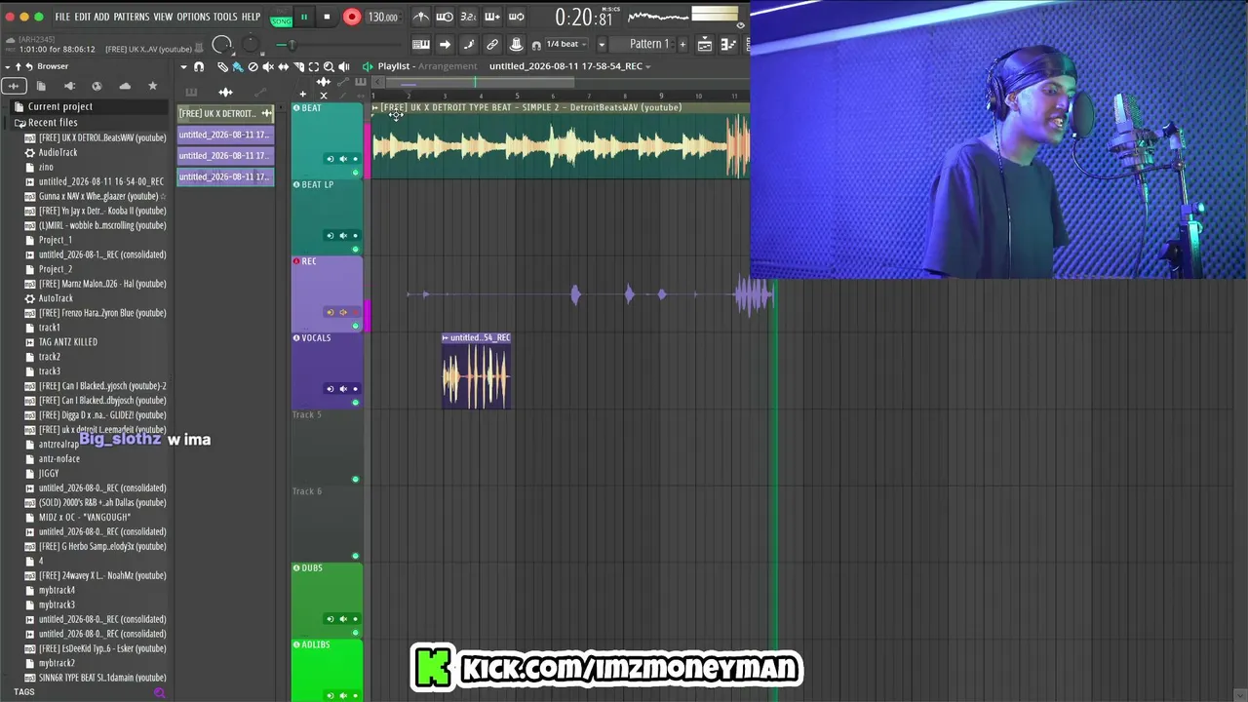
Task: Select the Playlist paint brush tool
Action: click(x=238, y=66)
